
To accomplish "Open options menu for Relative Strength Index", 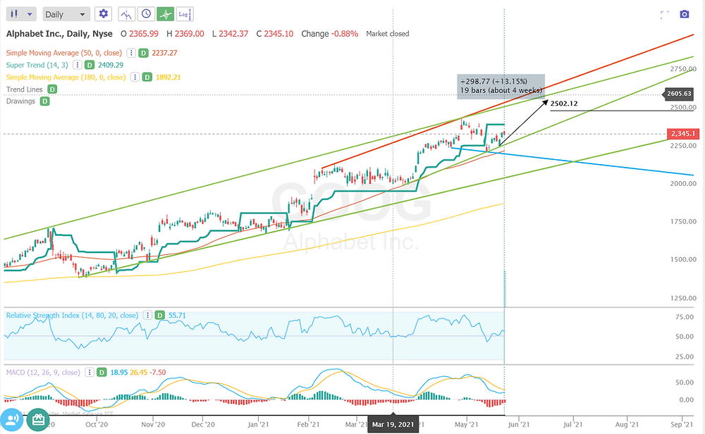I will click(147, 316).
